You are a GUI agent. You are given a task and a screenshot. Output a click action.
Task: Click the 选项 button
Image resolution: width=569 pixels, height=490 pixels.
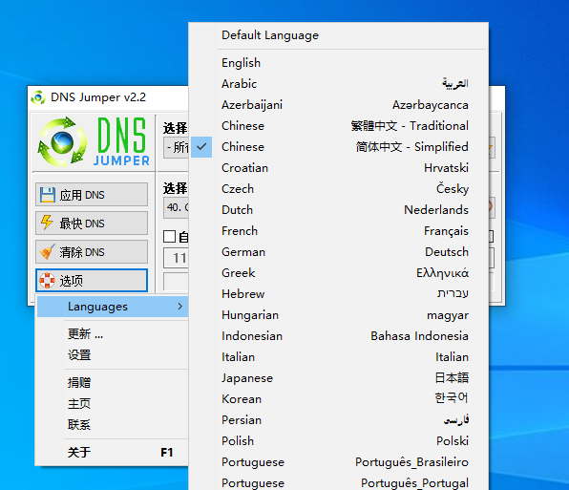coord(92,280)
